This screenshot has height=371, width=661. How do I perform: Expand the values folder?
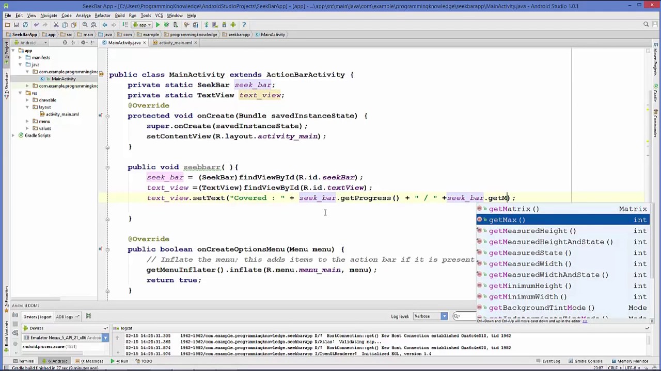(x=27, y=128)
